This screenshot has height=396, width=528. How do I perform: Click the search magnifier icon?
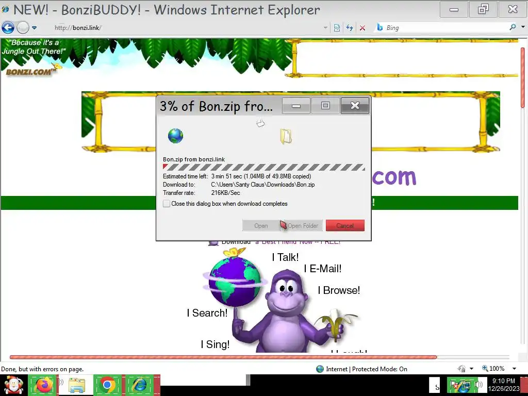point(513,27)
